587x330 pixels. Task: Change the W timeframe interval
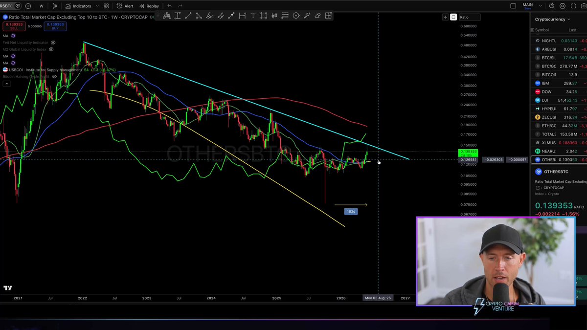(41, 6)
